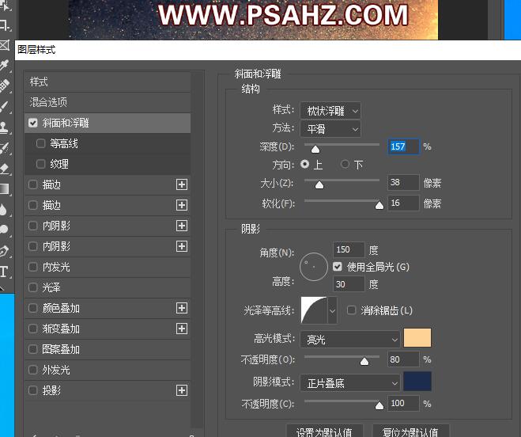Click the 大小 field showing 38
This screenshot has width=521, height=437.
403,182
